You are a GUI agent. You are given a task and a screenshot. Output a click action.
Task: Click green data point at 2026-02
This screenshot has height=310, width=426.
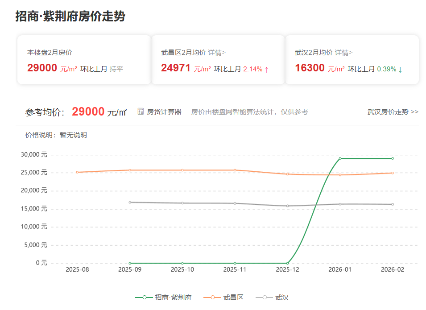[393, 158]
